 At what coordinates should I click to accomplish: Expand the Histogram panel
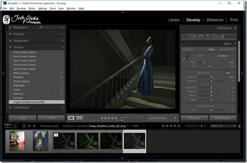pos(235,28)
